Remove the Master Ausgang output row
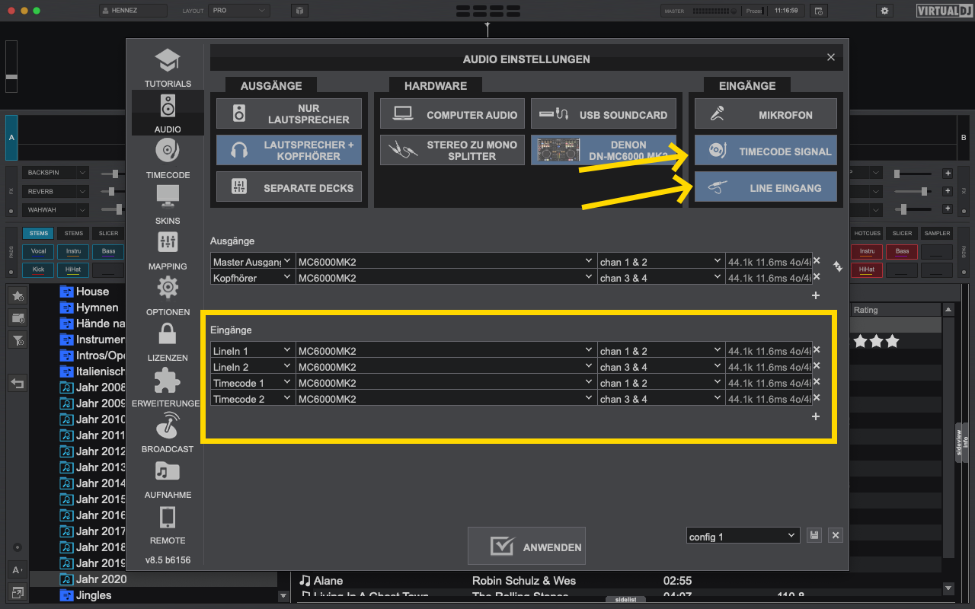The width and height of the screenshot is (975, 609). [817, 261]
